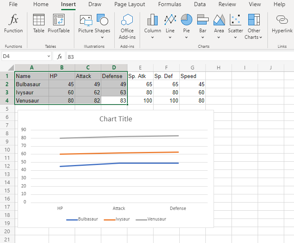Select the Scatter chart icon
Screen dimensions: 294x243
(x=236, y=20)
